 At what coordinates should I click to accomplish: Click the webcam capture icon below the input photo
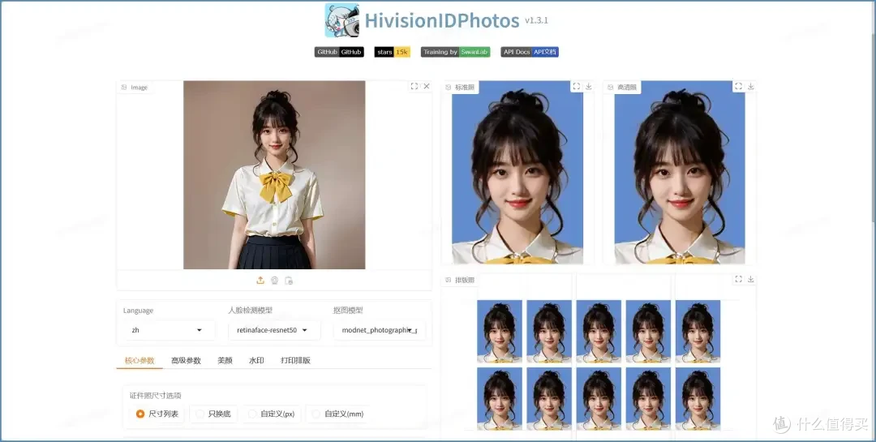[x=274, y=281]
